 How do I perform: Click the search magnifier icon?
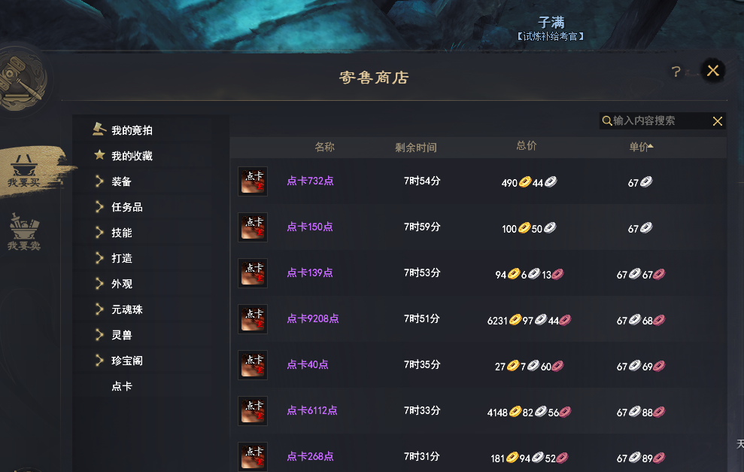[607, 120]
